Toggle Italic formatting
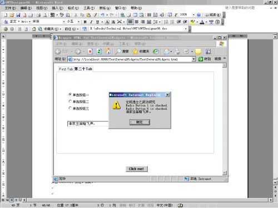This screenshot has height=208, width=278. click(91, 22)
